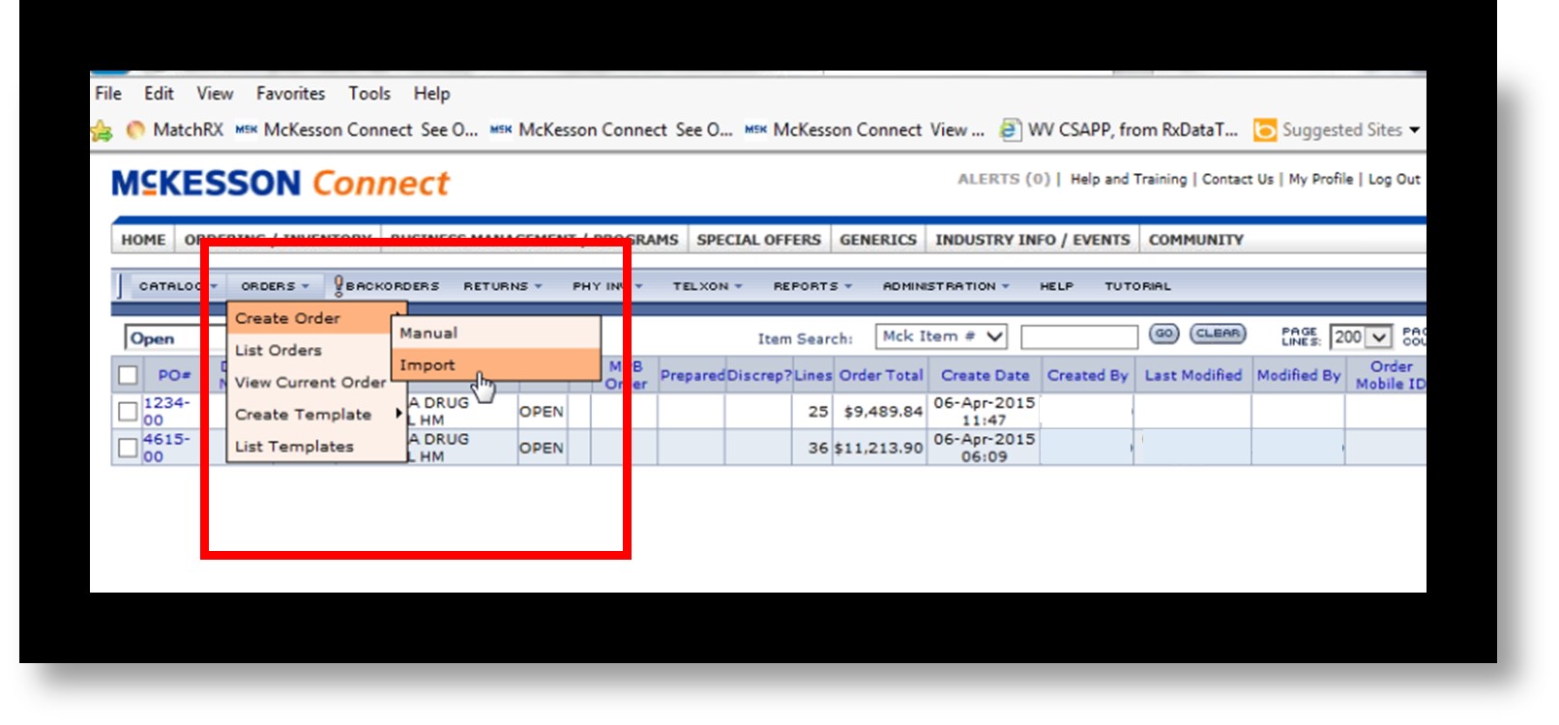Screen dimensions: 1559x725
Task: Click the favorites star icon in bookmarks bar
Action: click(102, 130)
